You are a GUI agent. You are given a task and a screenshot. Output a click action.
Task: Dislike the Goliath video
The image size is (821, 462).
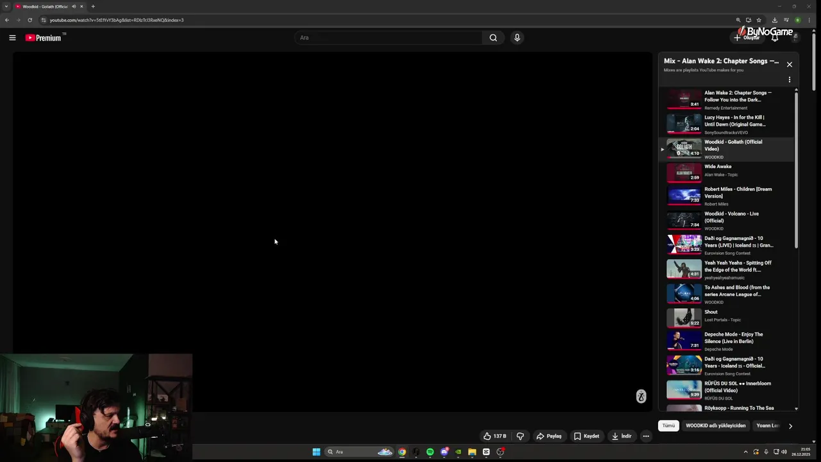(520, 436)
